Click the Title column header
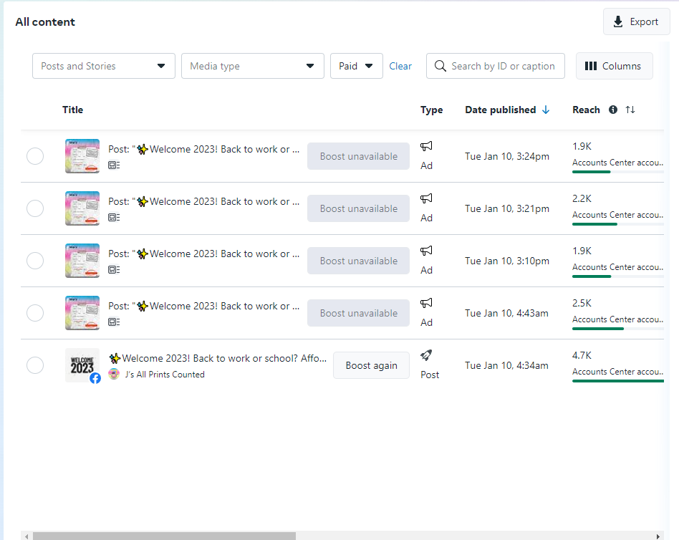679x540 pixels. coord(72,110)
